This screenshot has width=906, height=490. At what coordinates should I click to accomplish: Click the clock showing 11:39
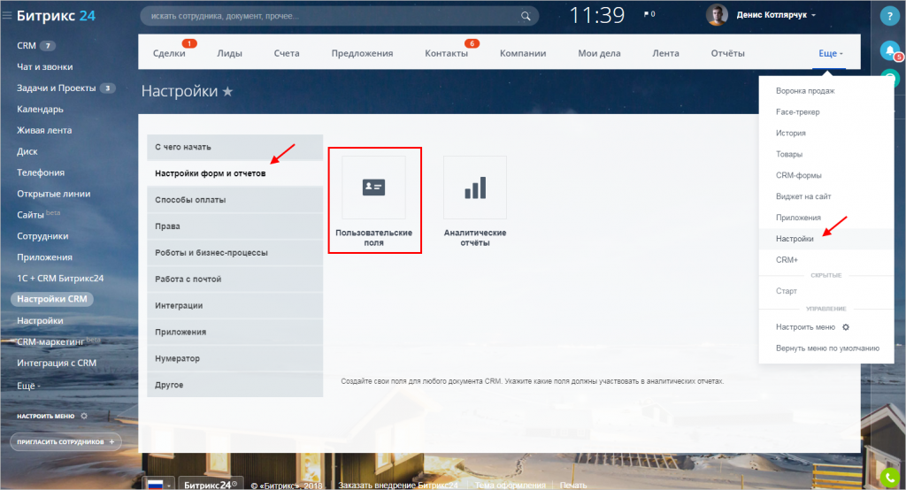click(x=597, y=16)
